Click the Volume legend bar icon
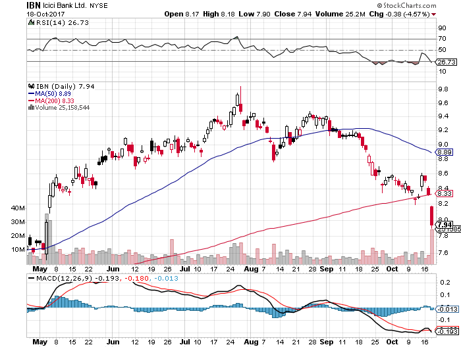 click(x=30, y=108)
